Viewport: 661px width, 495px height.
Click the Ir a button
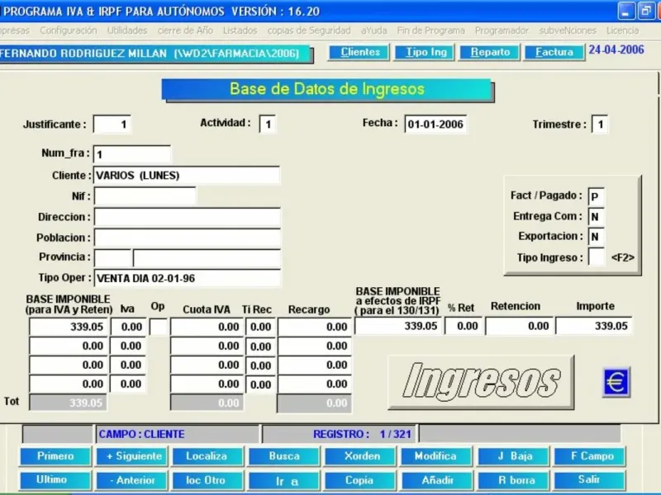(284, 480)
